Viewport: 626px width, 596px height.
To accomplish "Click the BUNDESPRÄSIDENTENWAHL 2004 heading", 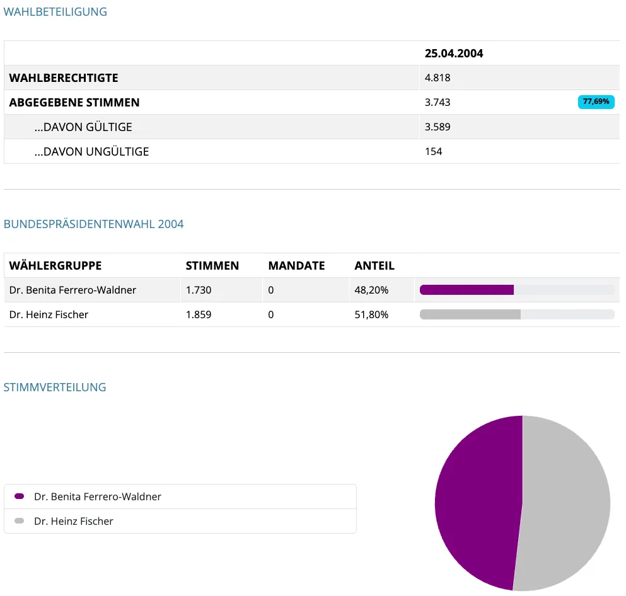I will pyautogui.click(x=93, y=224).
